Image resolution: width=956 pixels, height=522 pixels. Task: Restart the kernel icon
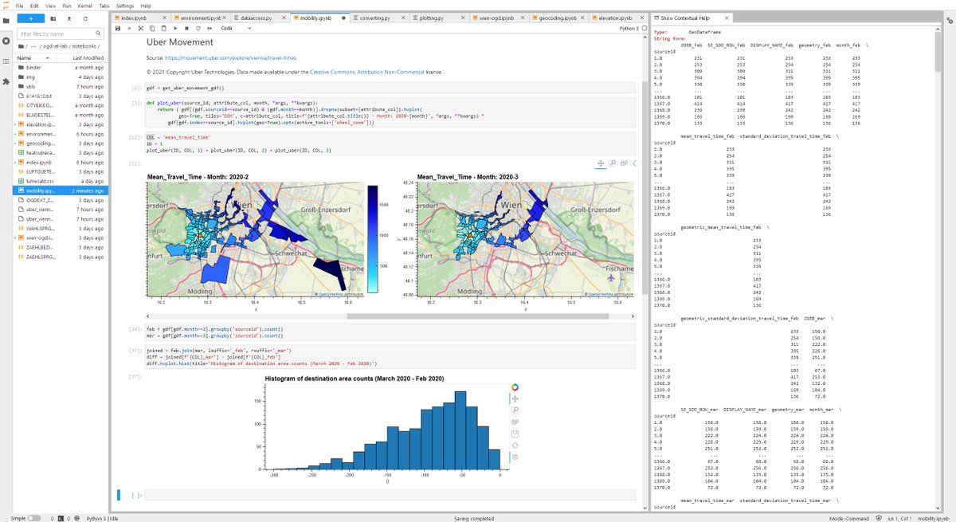198,28
